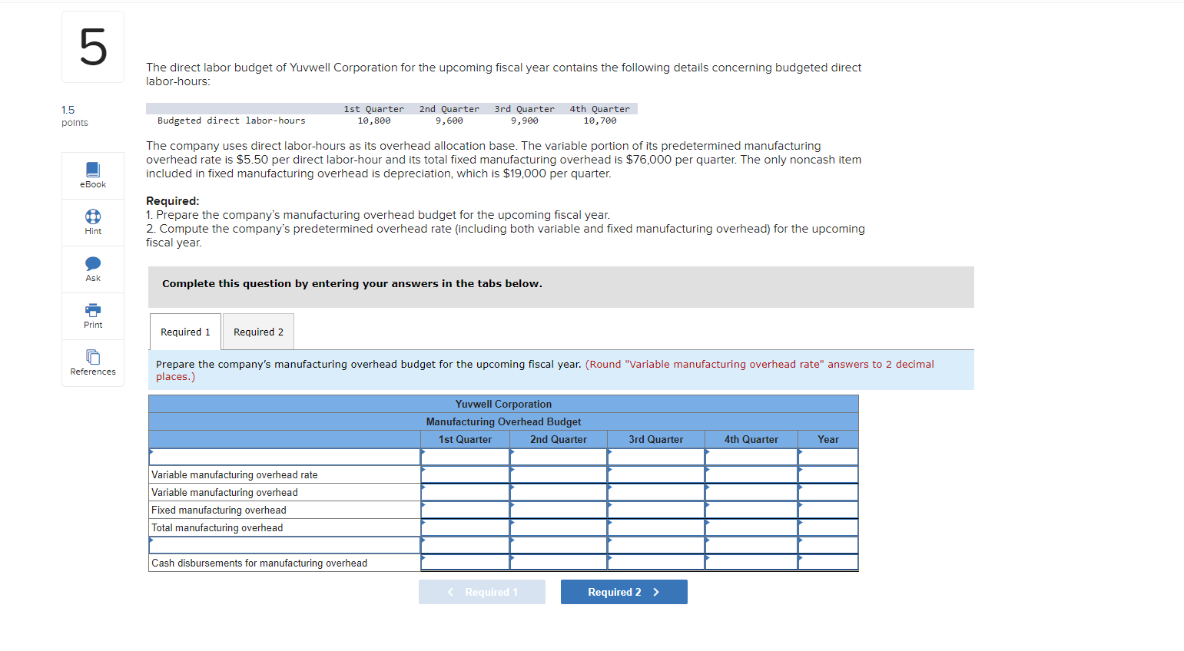Image resolution: width=1184 pixels, height=651 pixels.
Task: Click the Required 2 navigation button
Action: 624,591
